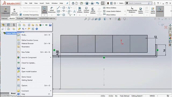172x97 pixels.
Task: Select the Sketch Fillet tool
Action: 69,15
